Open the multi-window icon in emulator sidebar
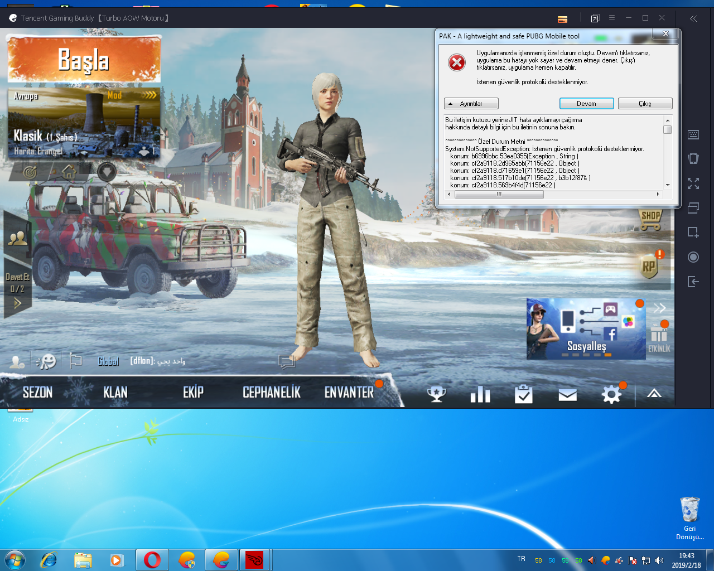 pyautogui.click(x=693, y=207)
